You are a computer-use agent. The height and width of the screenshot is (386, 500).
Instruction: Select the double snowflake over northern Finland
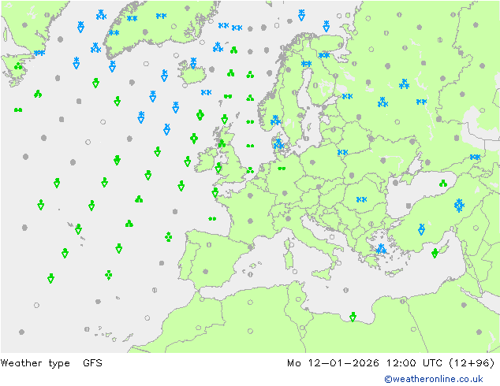click(x=324, y=55)
